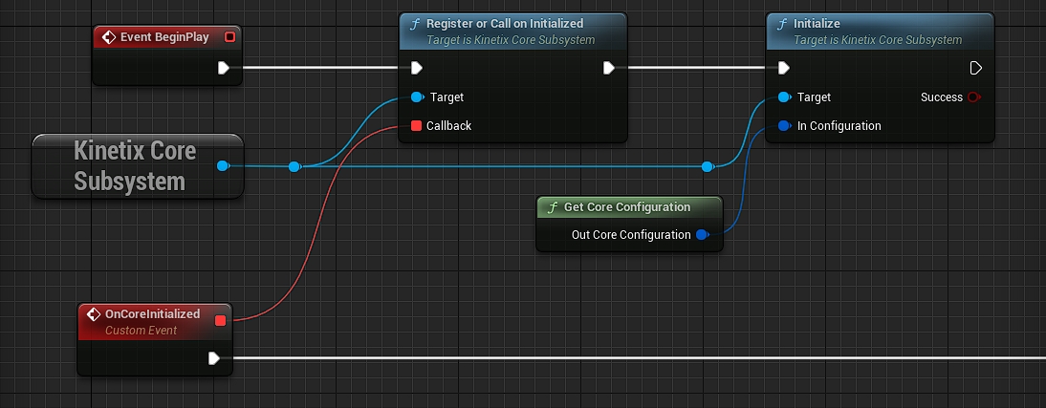Select the red Callback input pin
The width and height of the screenshot is (1046, 408).
[416, 126]
